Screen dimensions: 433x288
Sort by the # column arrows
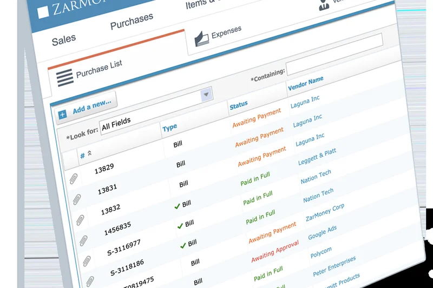tap(89, 154)
